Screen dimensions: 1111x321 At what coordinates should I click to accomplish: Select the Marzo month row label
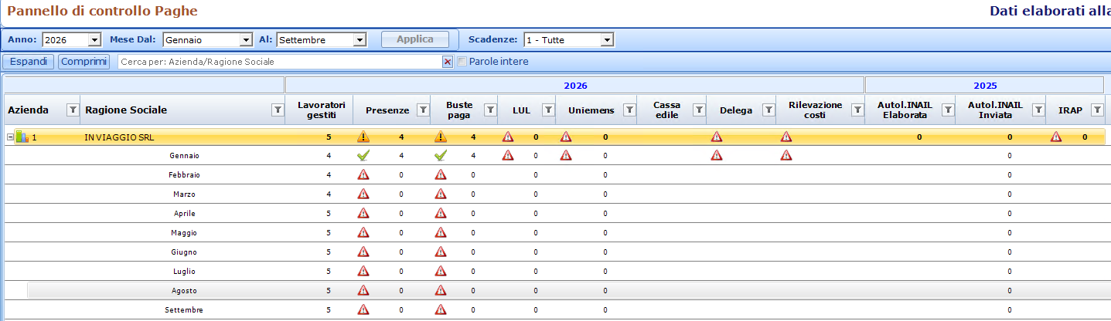[x=184, y=194]
